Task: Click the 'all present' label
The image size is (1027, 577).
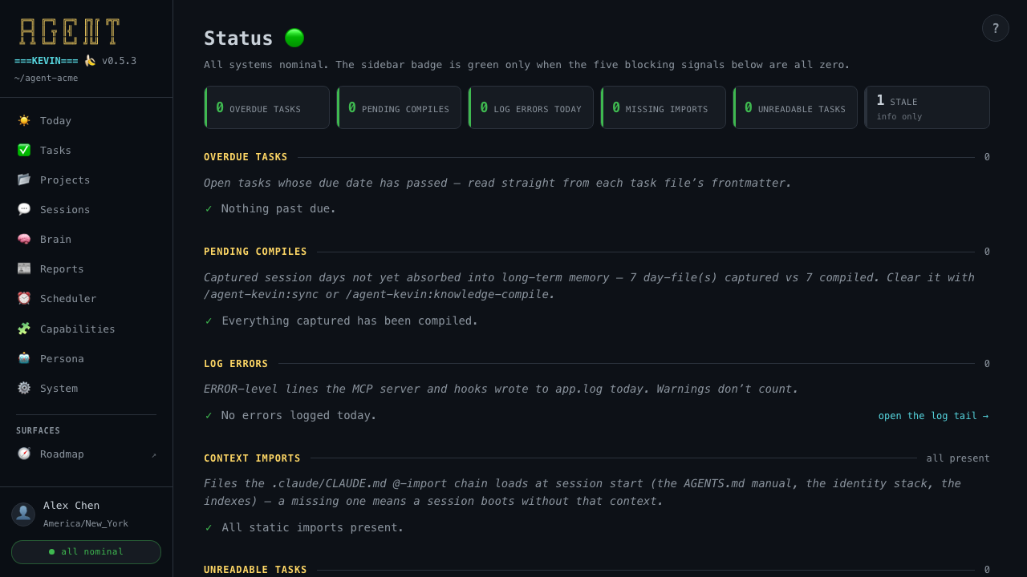Action: pyautogui.click(x=958, y=458)
